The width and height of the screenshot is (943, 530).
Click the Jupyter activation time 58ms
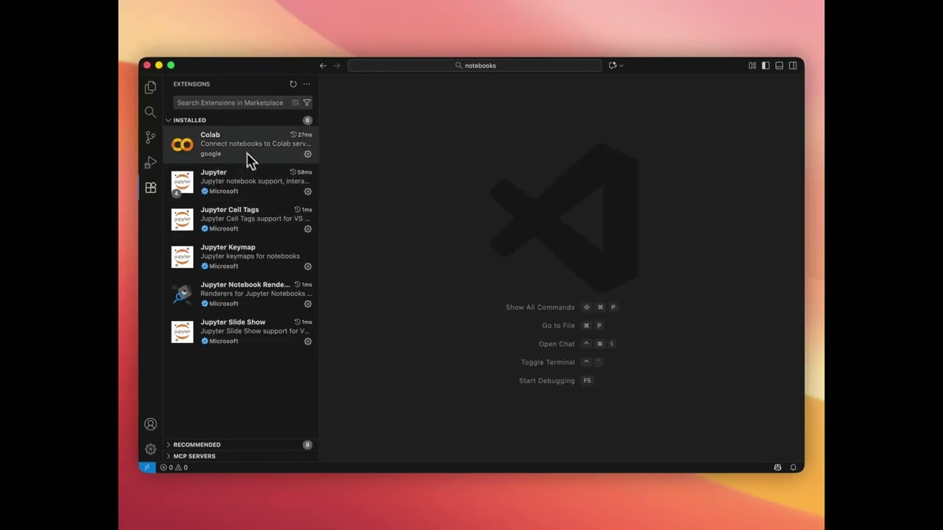coord(301,172)
